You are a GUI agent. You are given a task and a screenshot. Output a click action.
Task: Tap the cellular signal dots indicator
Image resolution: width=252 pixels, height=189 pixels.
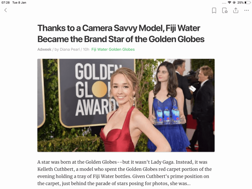224,3
